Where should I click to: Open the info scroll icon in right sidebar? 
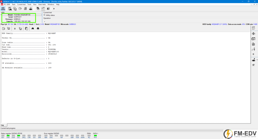pyautogui.click(x=253, y=28)
